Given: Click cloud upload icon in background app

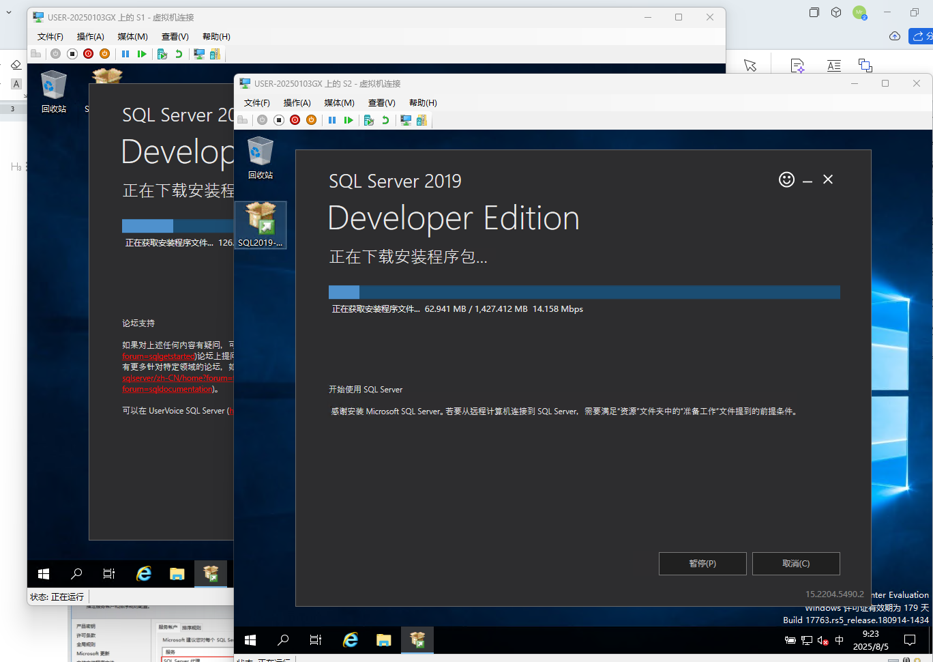Looking at the screenshot, I should 895,36.
